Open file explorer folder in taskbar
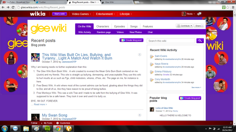236x132 pixels. pyautogui.click(x=26, y=129)
